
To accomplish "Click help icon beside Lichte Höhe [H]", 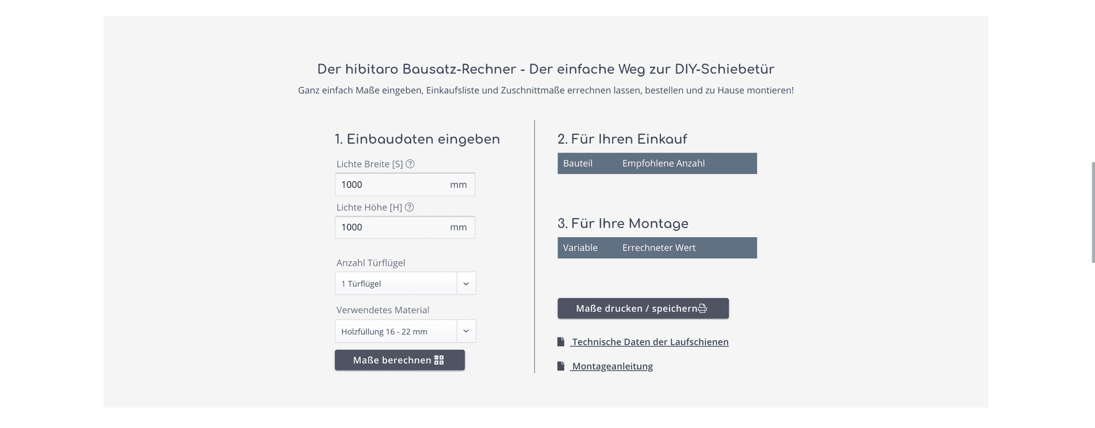I will [x=409, y=207].
